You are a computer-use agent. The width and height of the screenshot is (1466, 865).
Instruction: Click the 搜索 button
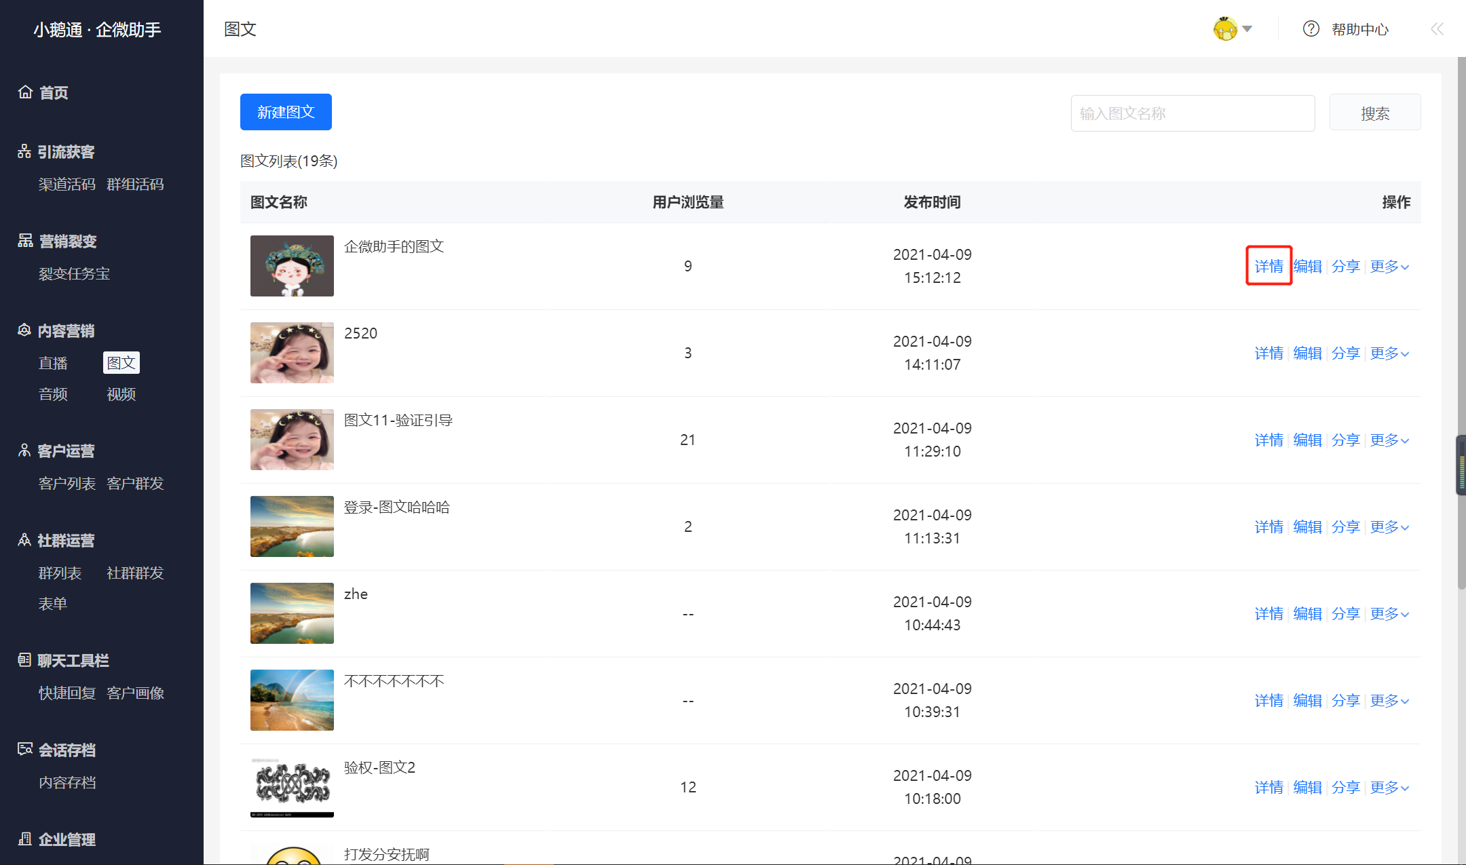(1375, 113)
